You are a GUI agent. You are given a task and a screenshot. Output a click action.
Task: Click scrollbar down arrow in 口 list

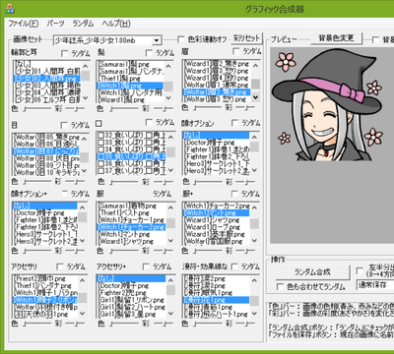point(170,170)
